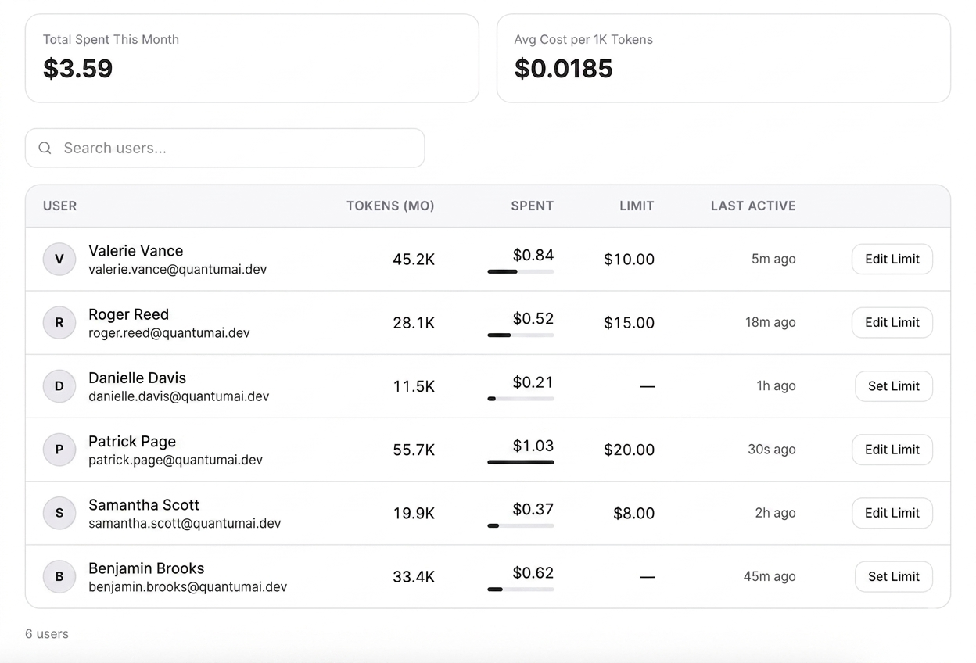Click Patrick Page's spend progress bar
This screenshot has width=976, height=663.
click(x=521, y=462)
